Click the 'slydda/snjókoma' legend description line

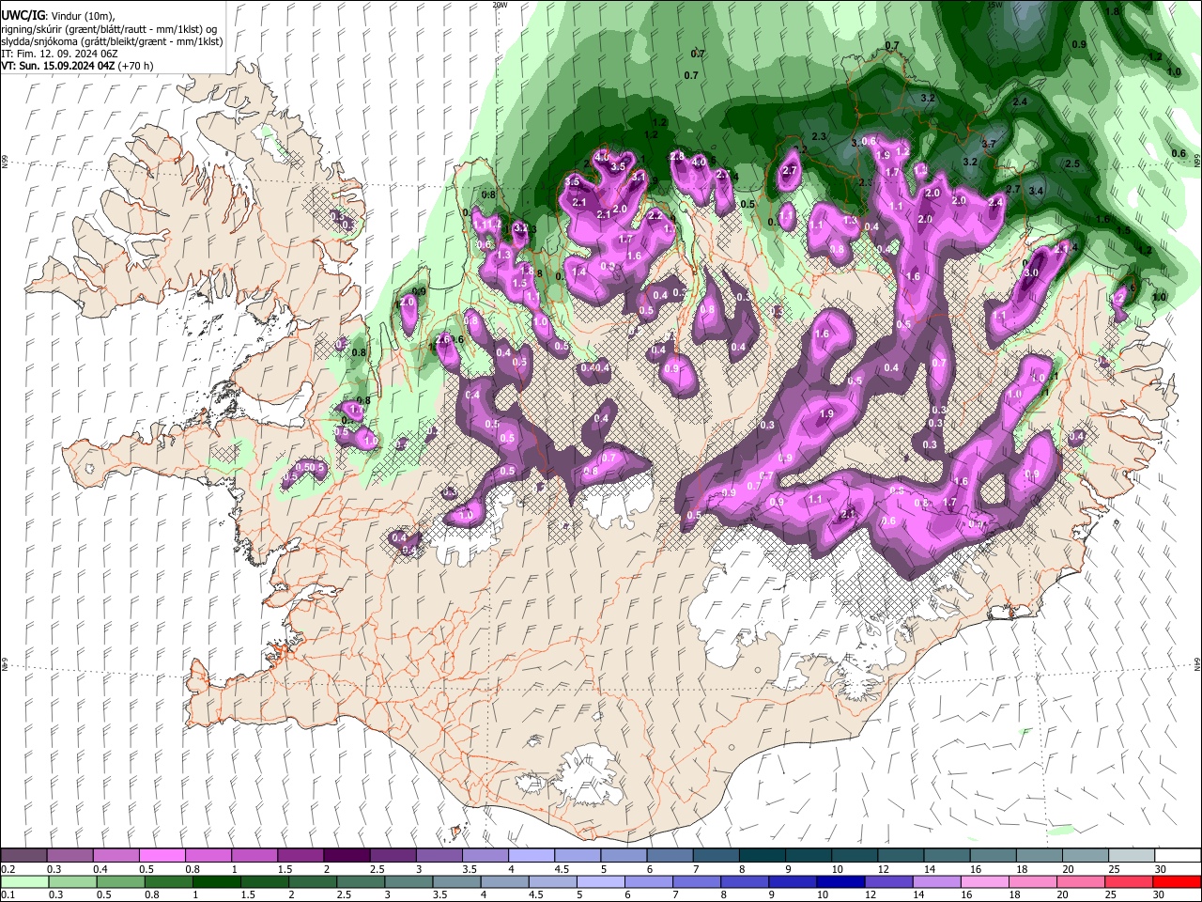112,41
